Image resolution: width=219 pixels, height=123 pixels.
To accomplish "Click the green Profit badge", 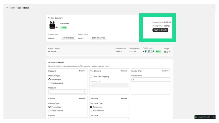I will click(158, 51).
